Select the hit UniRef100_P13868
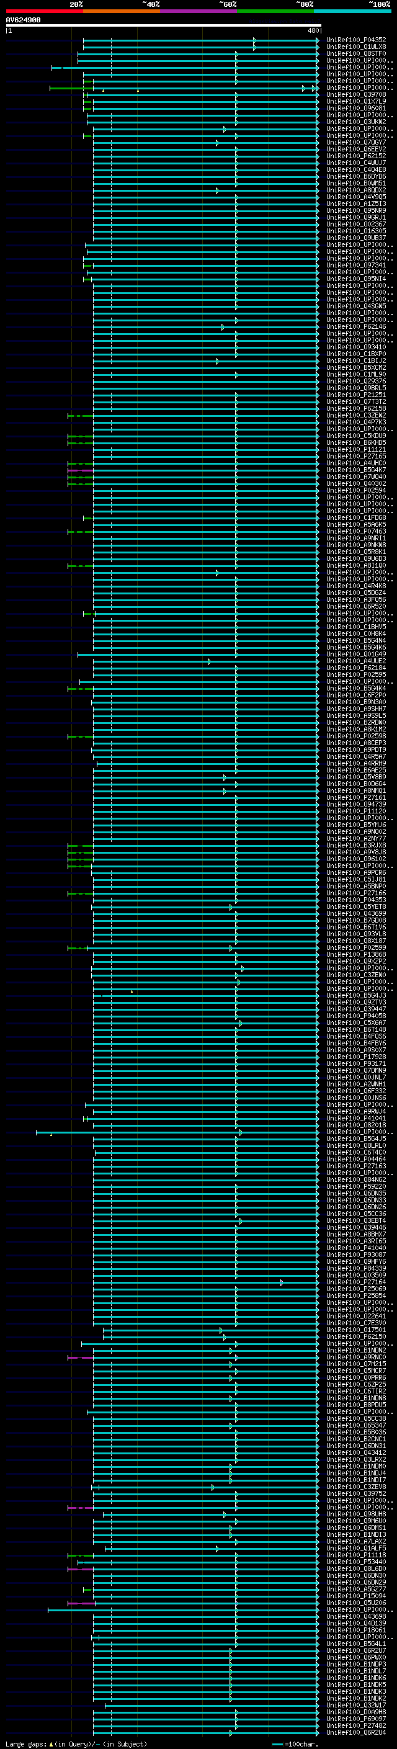 tap(356, 955)
